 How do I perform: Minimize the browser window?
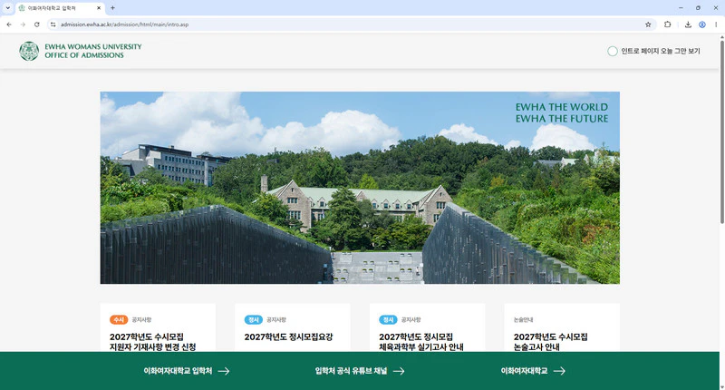[681, 8]
